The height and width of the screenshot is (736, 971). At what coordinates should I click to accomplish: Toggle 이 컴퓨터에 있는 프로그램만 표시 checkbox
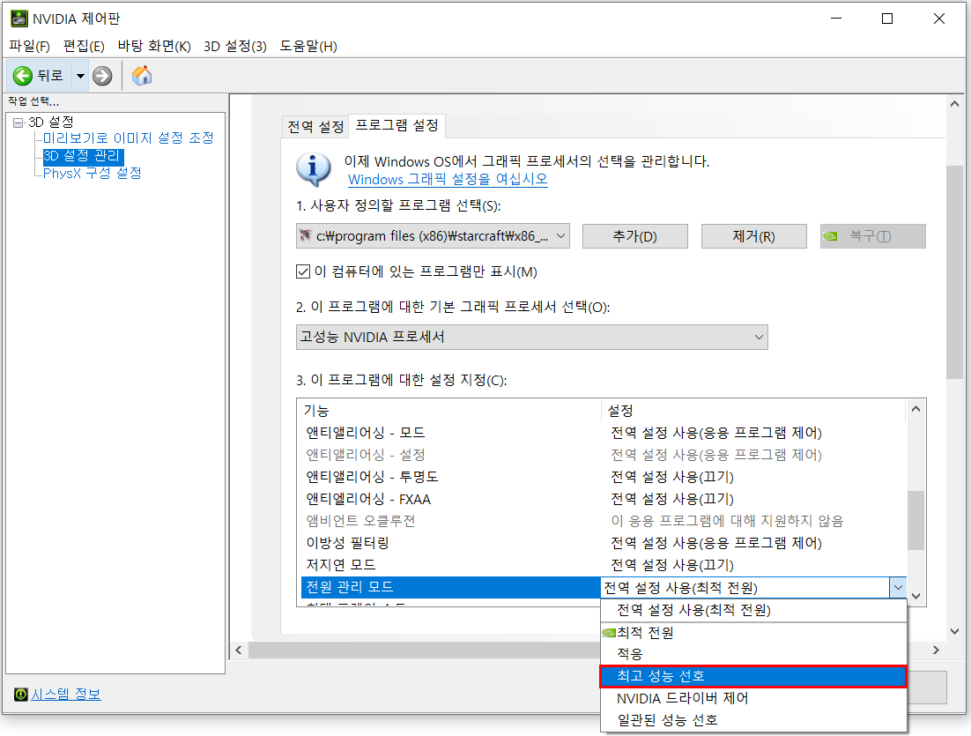(303, 271)
